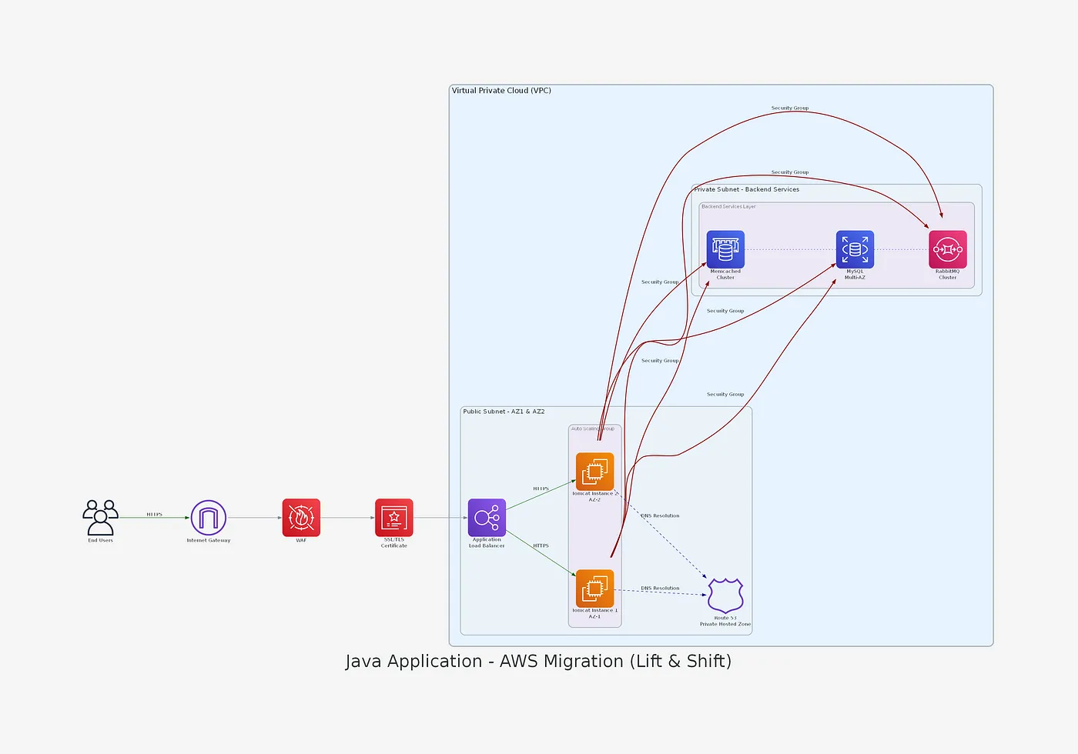Click the DNS Resolution label near Tomcat Instance 1
This screenshot has width=1078, height=754.
point(660,588)
